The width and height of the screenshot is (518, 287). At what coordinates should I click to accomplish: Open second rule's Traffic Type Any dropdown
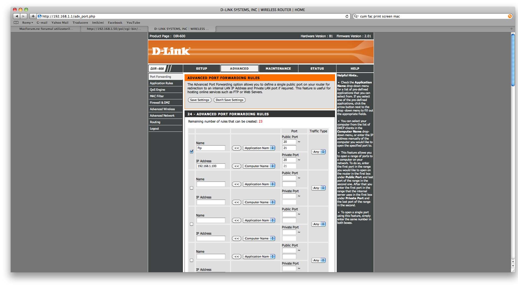coord(319,188)
